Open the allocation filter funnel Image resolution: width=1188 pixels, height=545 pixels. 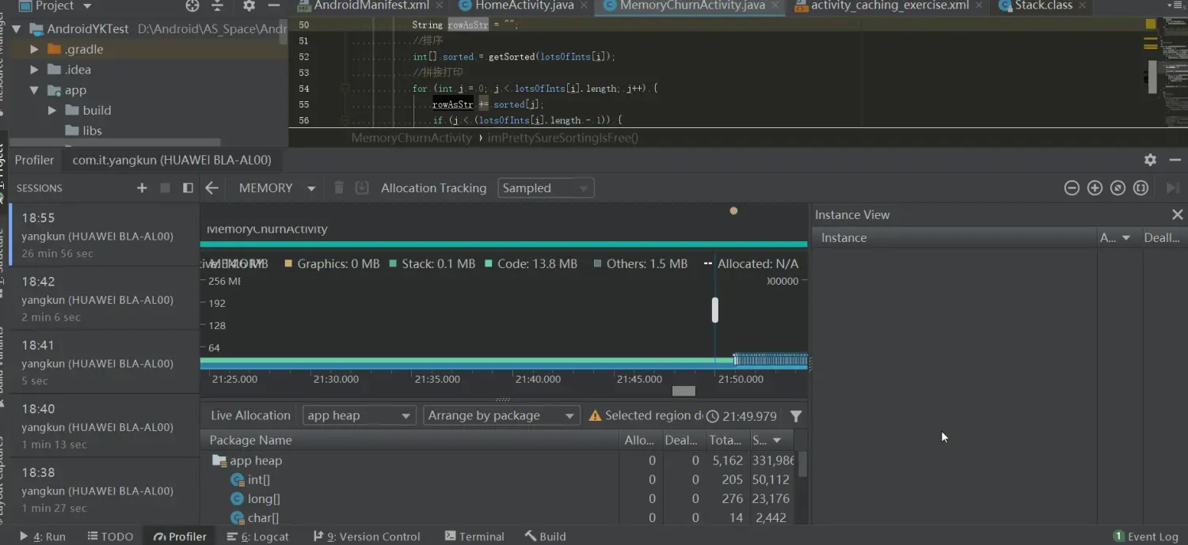click(796, 415)
